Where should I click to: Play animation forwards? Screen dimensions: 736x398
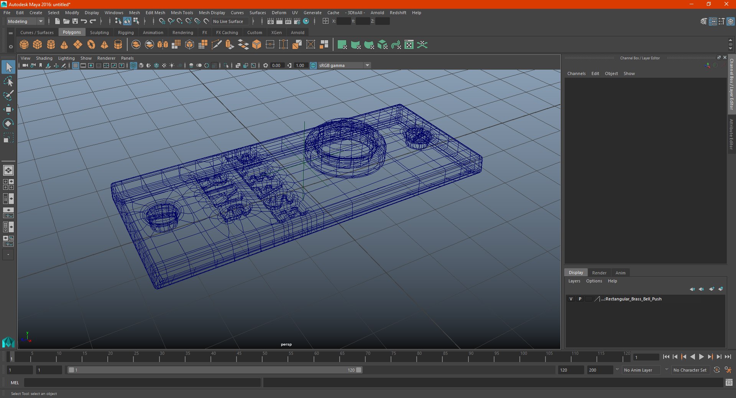701,357
